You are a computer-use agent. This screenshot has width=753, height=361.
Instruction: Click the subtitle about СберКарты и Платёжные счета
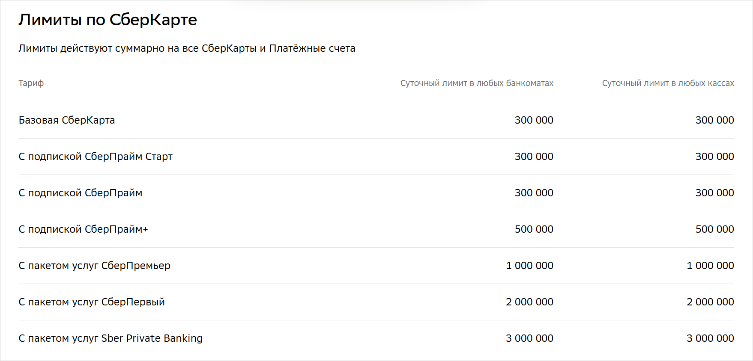click(x=187, y=48)
